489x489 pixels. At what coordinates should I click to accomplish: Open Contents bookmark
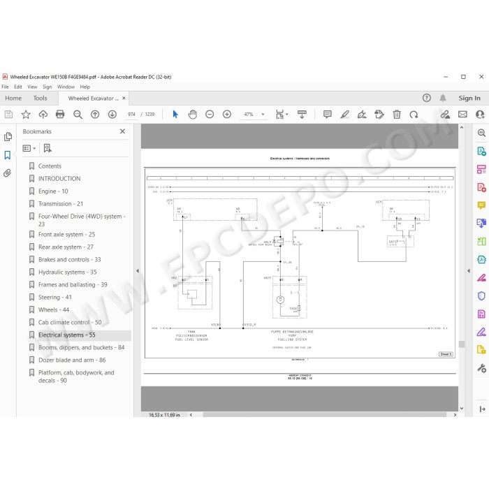(50, 166)
